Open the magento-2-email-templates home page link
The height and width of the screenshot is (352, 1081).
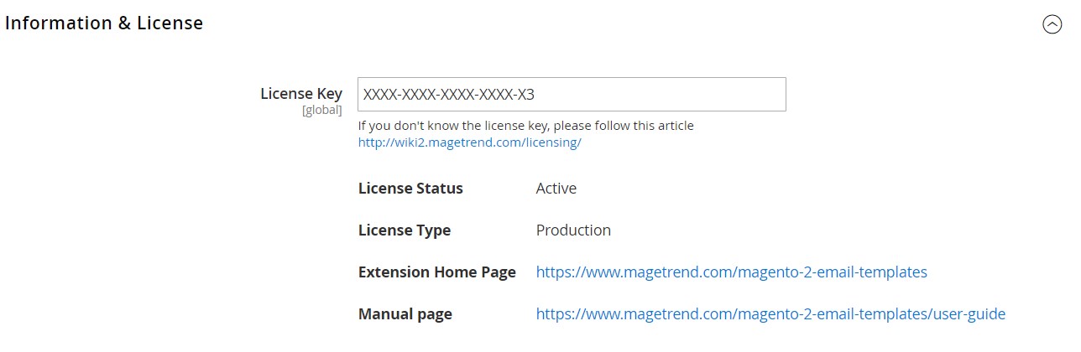(x=731, y=272)
